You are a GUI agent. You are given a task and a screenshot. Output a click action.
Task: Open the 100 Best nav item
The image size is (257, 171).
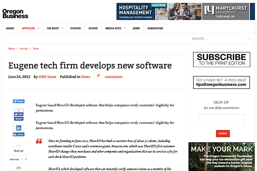click(53, 28)
